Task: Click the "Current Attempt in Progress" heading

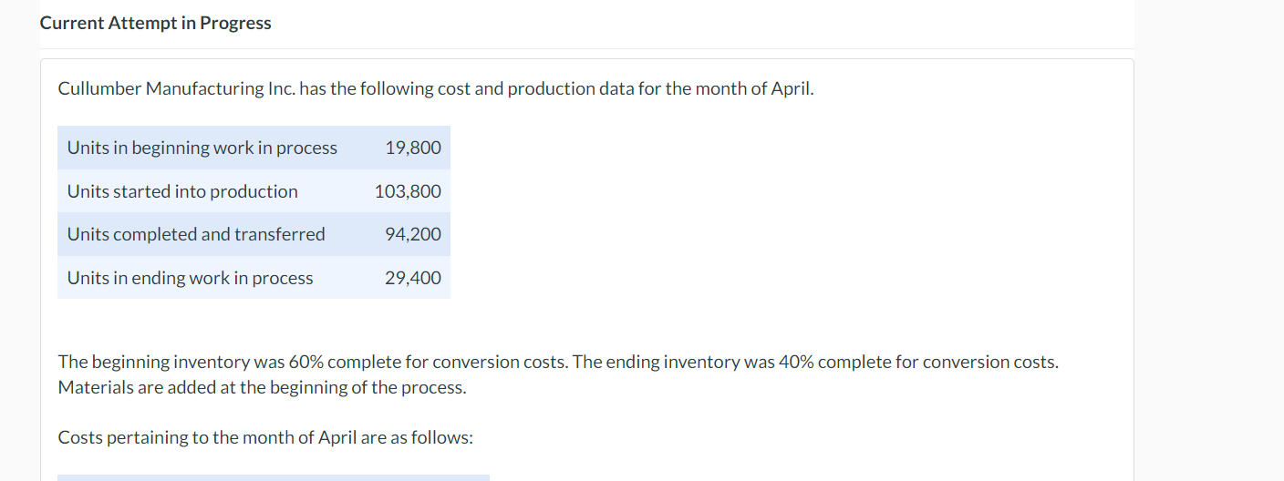Action: (x=155, y=24)
